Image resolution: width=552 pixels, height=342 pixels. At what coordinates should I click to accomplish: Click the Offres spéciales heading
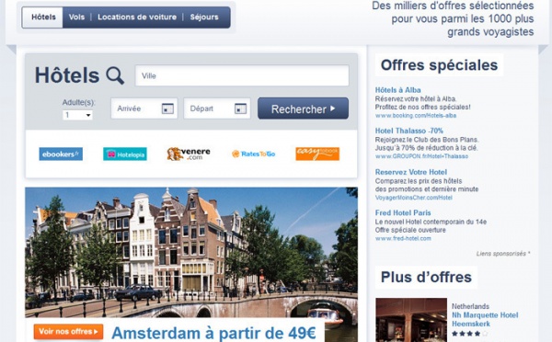(x=439, y=65)
